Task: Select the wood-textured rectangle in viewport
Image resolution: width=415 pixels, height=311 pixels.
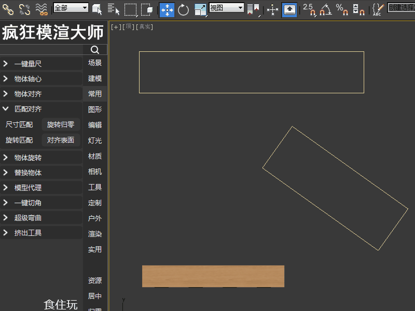Action: 213,276
